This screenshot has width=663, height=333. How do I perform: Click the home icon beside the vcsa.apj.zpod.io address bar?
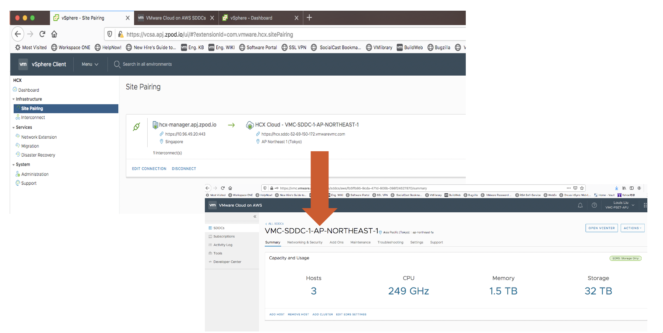click(54, 34)
